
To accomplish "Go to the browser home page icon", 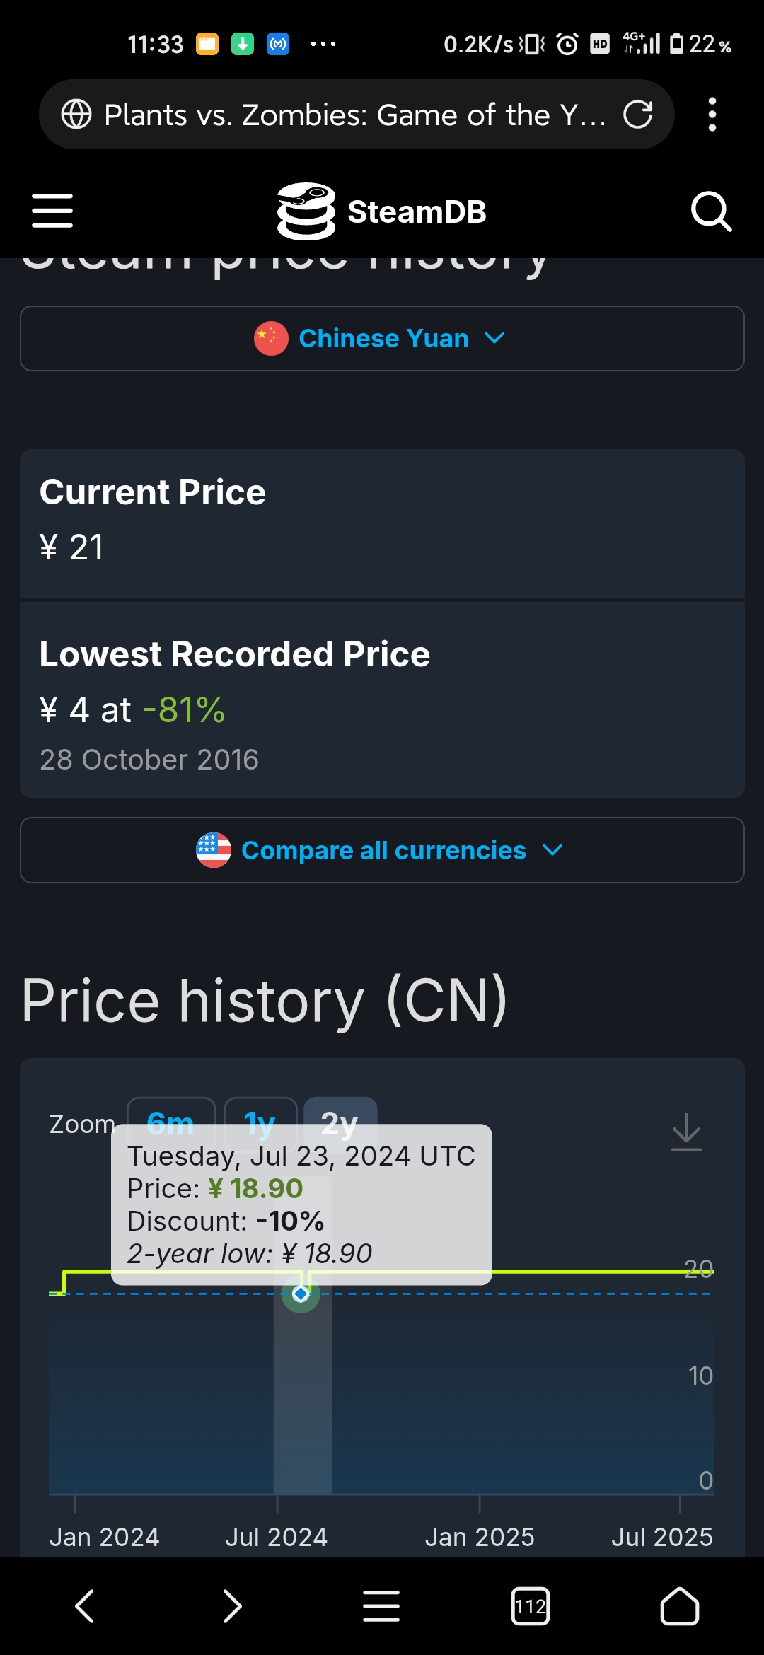I will [679, 1606].
